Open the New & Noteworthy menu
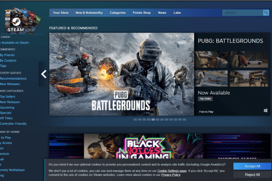Screen dimensions: 272x181 click(89, 13)
